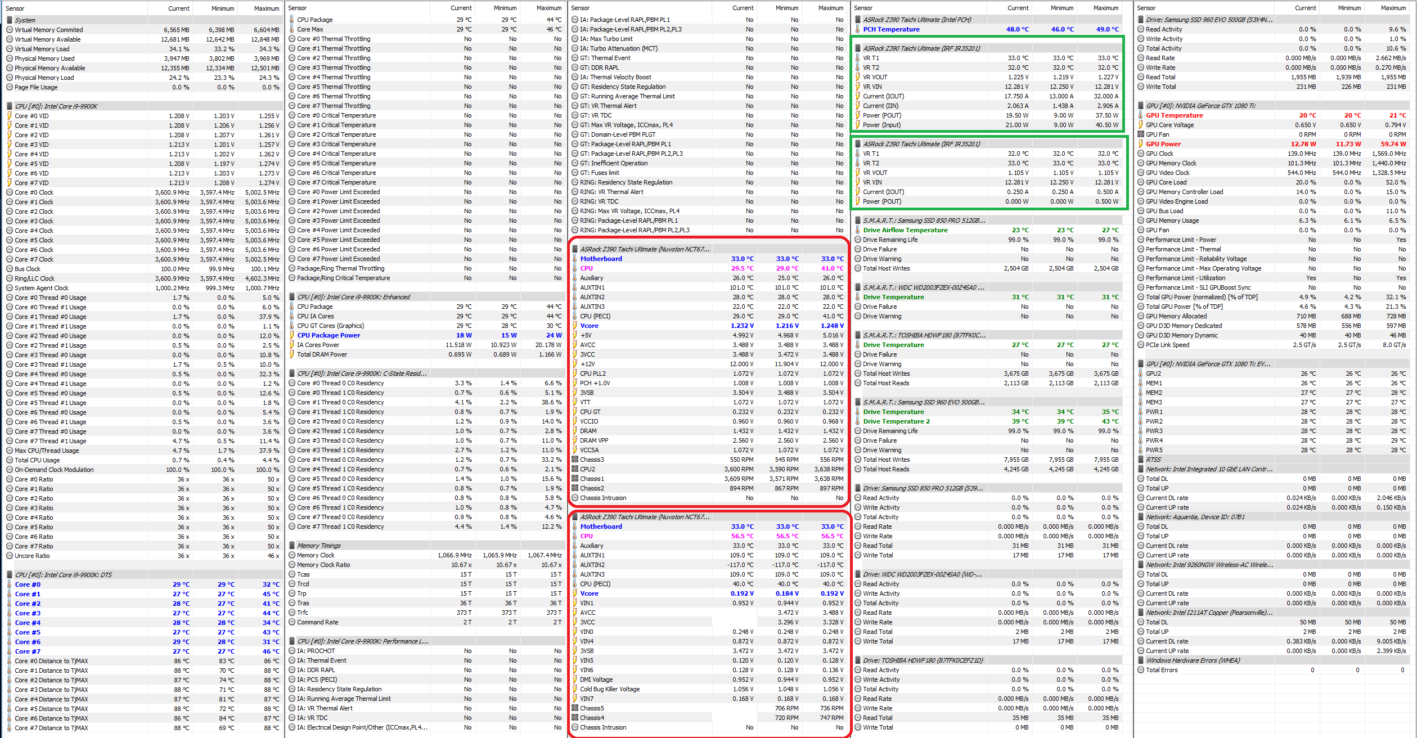The width and height of the screenshot is (1417, 738).
Task: Click fan icon beside Chassis3 reading
Action: coord(575,460)
